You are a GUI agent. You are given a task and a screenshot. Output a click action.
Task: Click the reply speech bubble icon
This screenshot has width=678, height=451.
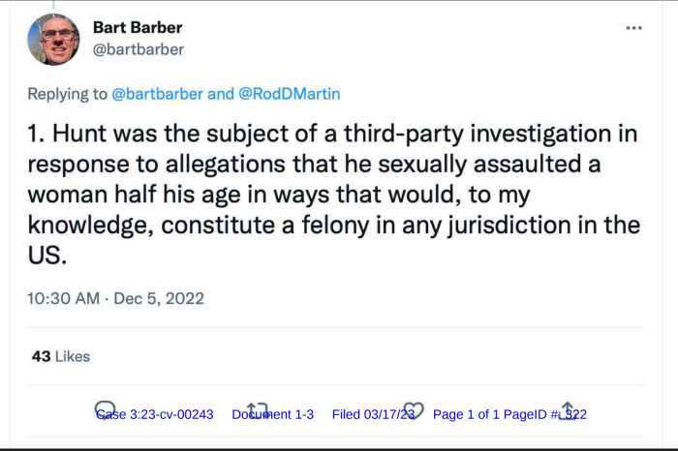pyautogui.click(x=105, y=410)
